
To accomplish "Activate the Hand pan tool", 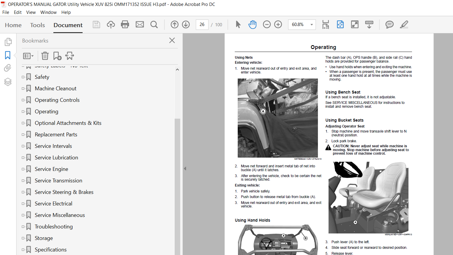I will click(x=252, y=24).
